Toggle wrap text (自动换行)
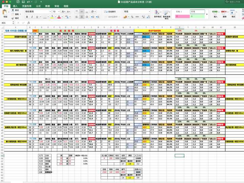This screenshot has height=183, width=244. click(110, 12)
